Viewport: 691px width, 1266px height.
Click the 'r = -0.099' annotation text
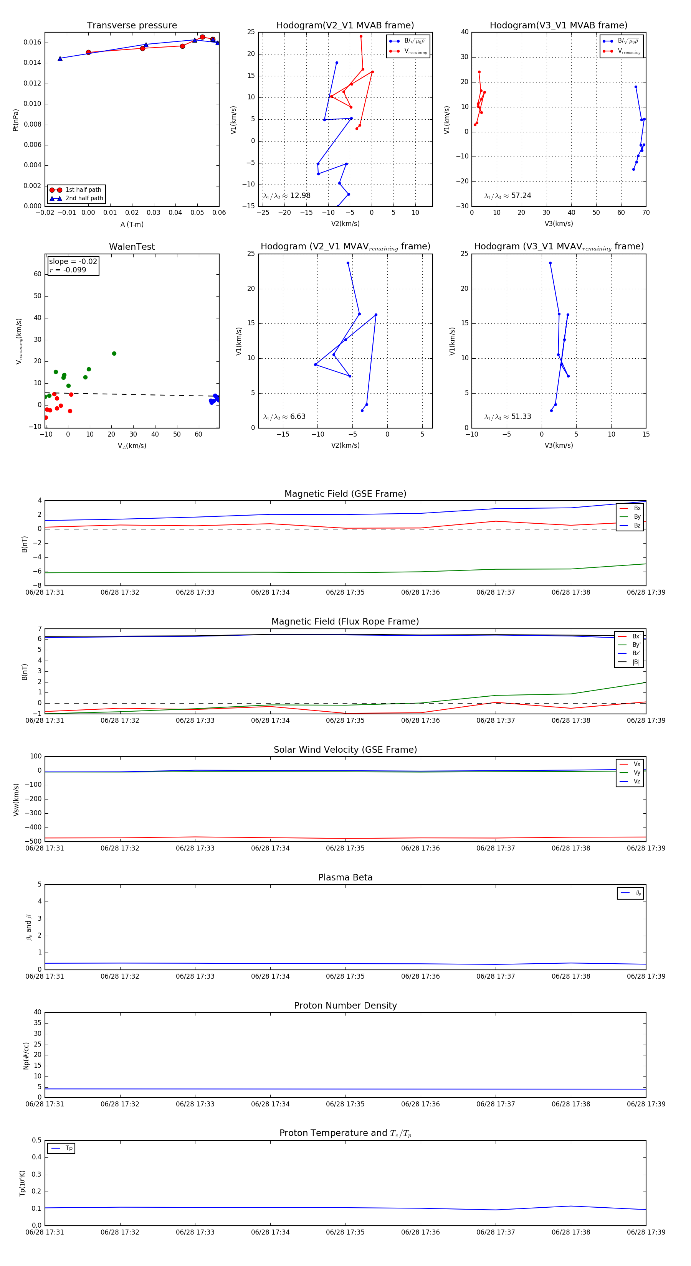coord(68,270)
